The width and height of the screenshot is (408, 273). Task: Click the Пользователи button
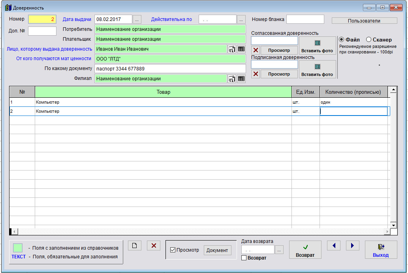pyautogui.click(x=364, y=21)
